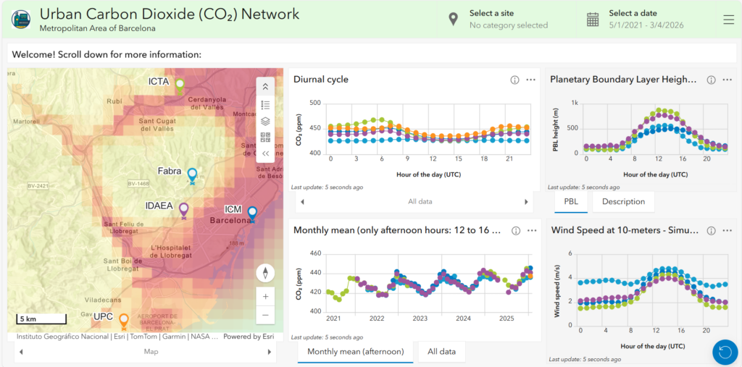This screenshot has width=742, height=367.
Task: Select the Monthly mean (afternoon) tab
Action: 355,351
